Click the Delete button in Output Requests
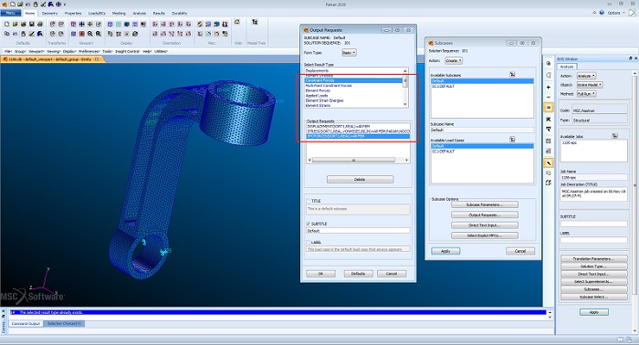This screenshot has width=639, height=345. 360,179
